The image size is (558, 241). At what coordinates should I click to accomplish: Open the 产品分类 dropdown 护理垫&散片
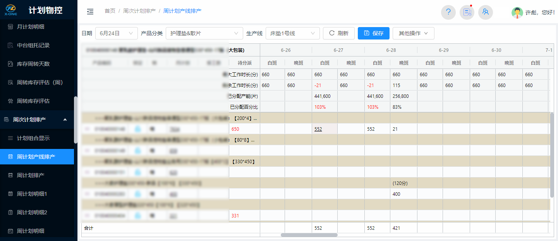tap(204, 33)
